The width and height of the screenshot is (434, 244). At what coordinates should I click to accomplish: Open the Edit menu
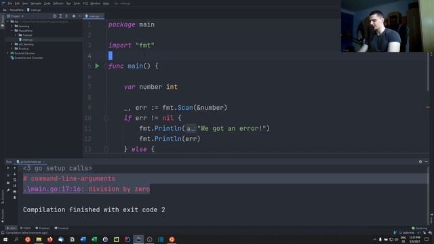tap(17, 3)
